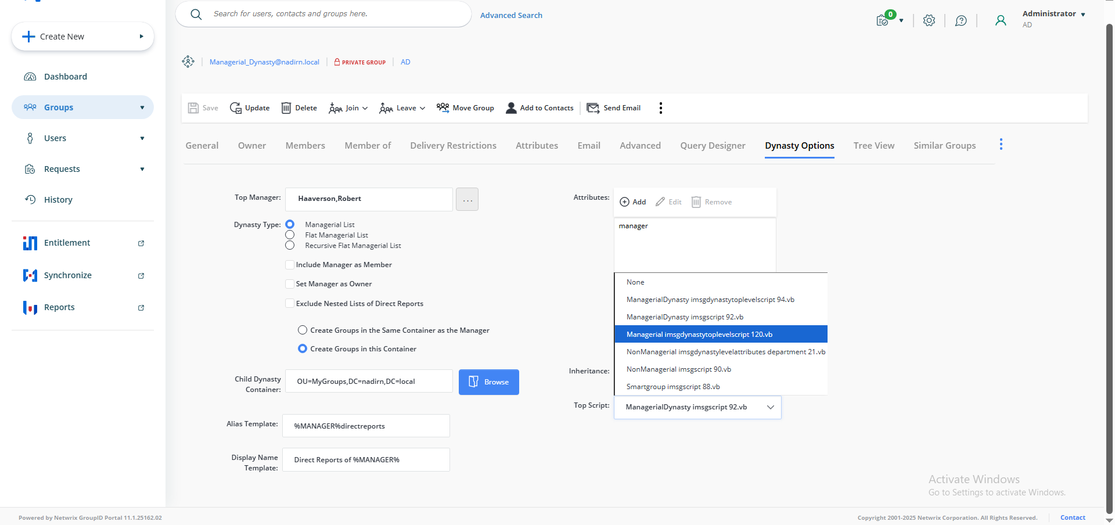This screenshot has height=525, width=1115.
Task: Enable Include Manager as Member checkbox
Action: (290, 265)
